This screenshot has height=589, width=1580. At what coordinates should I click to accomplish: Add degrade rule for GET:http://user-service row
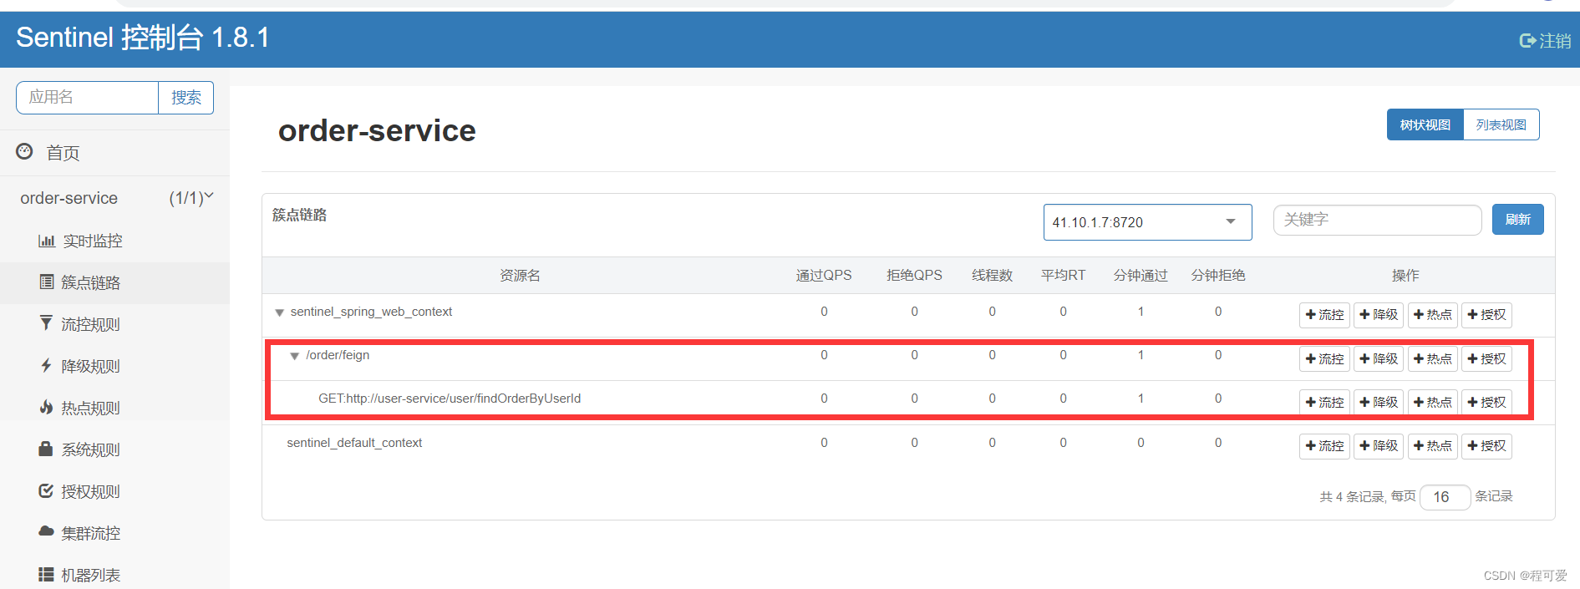[1379, 402]
